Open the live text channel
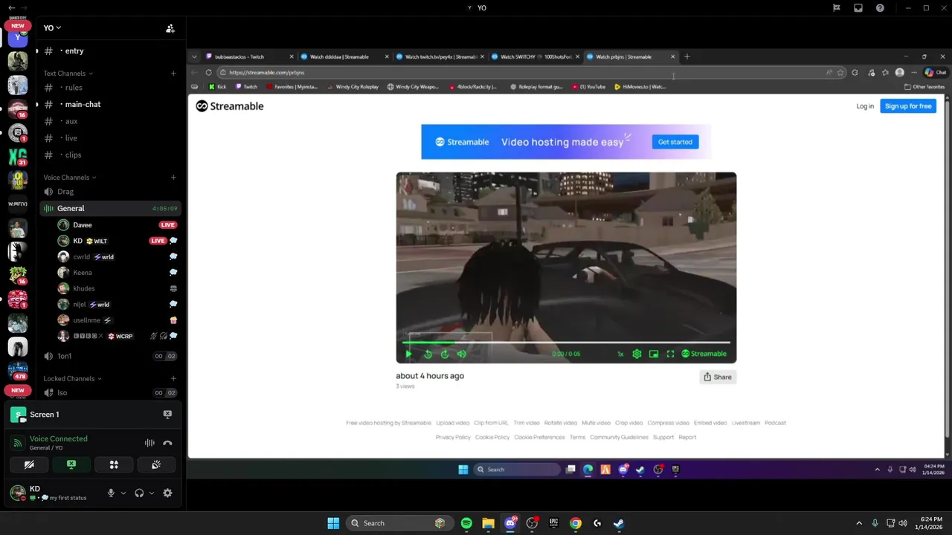The height and width of the screenshot is (535, 952). (110, 138)
